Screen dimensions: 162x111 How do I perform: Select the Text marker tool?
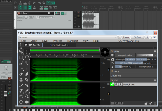[21, 91]
